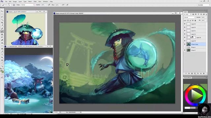
Task: Open the workspace switcher dropdown
Action: [x=204, y=5]
